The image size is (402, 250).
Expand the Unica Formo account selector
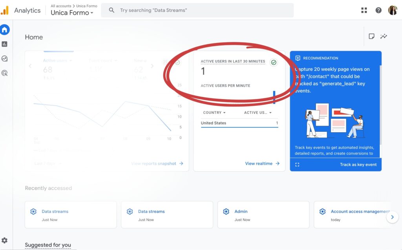click(72, 13)
